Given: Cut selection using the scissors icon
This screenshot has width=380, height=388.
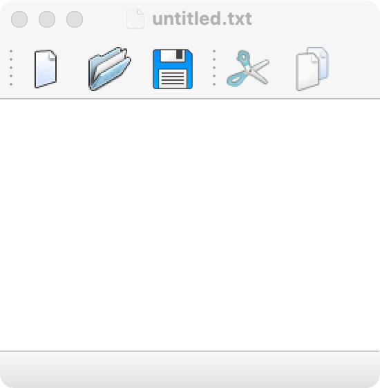Looking at the screenshot, I should [x=248, y=68].
